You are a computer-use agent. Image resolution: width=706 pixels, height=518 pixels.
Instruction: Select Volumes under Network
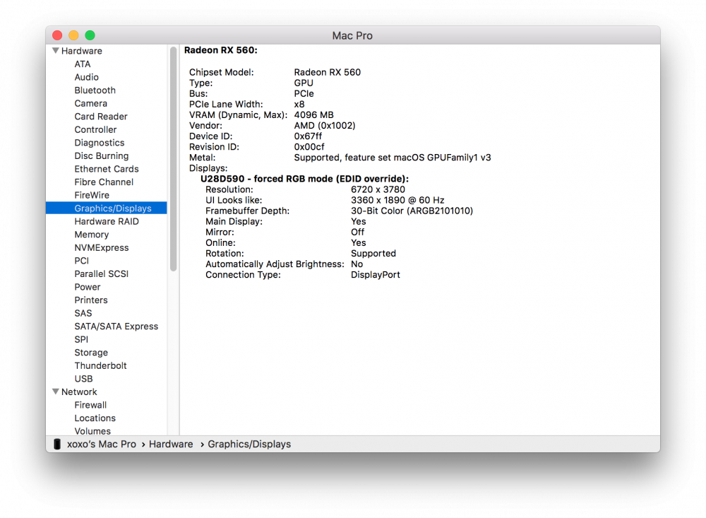[92, 431]
